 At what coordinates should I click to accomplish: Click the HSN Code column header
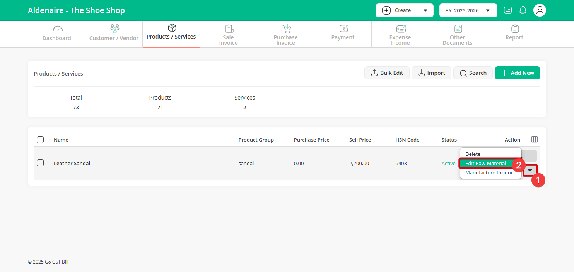pyautogui.click(x=407, y=140)
